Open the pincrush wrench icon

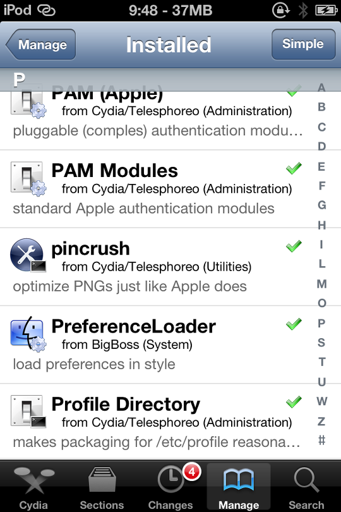point(28,255)
